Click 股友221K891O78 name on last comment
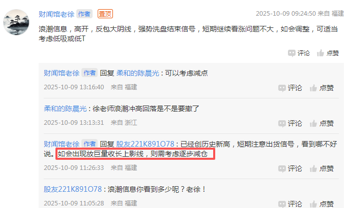349x208 pixels. pos(73,189)
